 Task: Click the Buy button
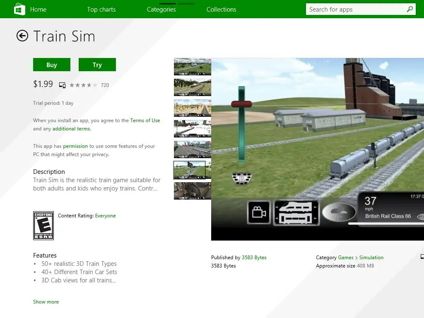[52, 65]
